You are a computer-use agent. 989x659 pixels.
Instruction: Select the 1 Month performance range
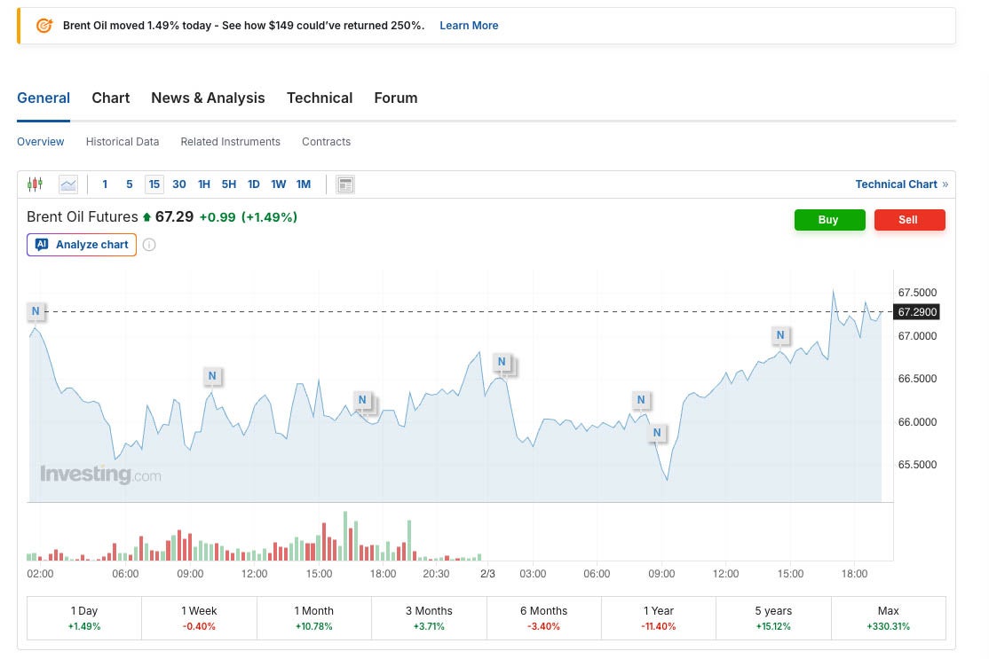pos(314,618)
